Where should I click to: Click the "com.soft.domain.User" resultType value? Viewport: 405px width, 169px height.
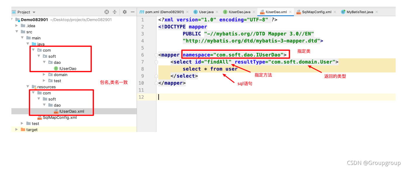pyautogui.click(x=302, y=62)
